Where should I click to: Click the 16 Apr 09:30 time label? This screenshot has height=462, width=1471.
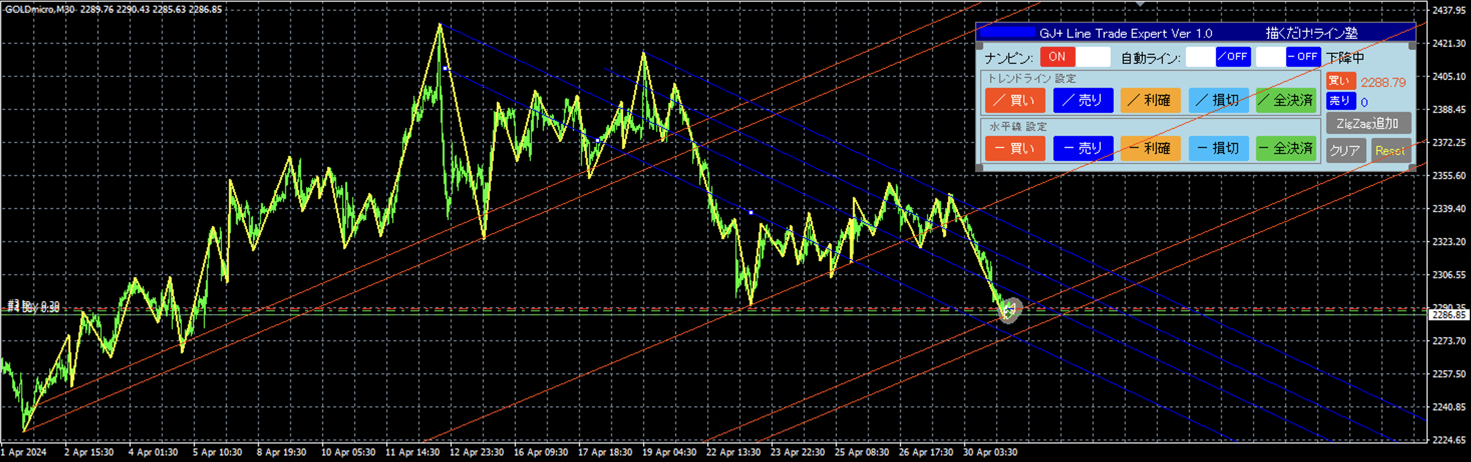click(541, 452)
